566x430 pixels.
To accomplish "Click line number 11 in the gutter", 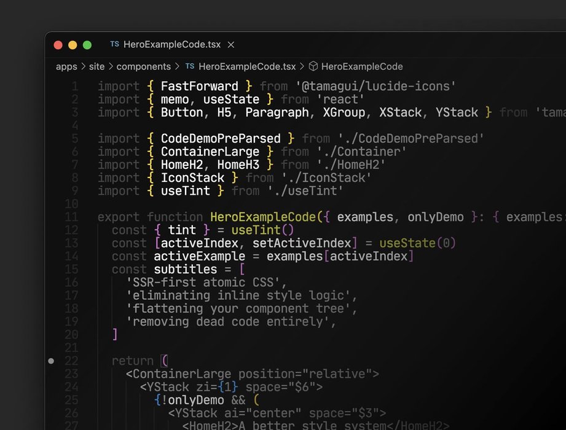I will (x=71, y=217).
